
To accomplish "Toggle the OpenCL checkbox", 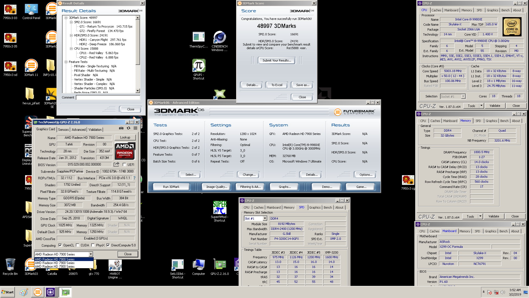I will (x=60, y=245).
